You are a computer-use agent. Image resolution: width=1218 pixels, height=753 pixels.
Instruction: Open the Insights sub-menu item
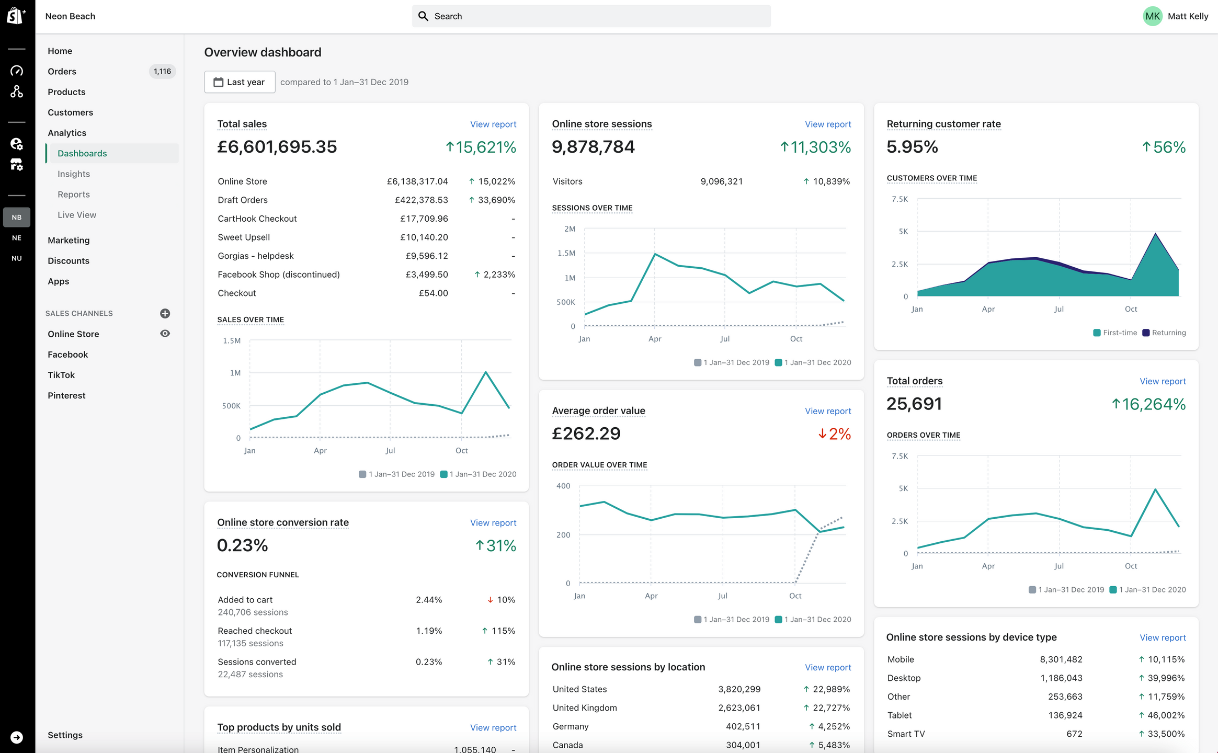tap(74, 174)
